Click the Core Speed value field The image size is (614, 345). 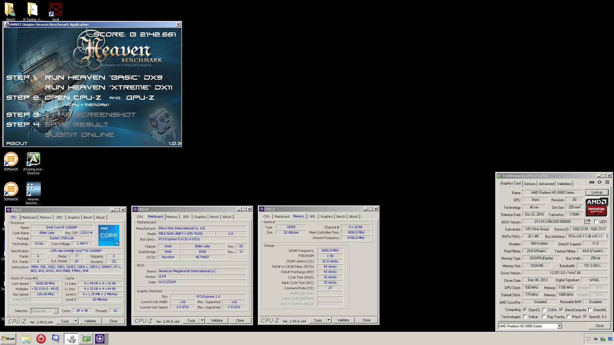[45, 283]
